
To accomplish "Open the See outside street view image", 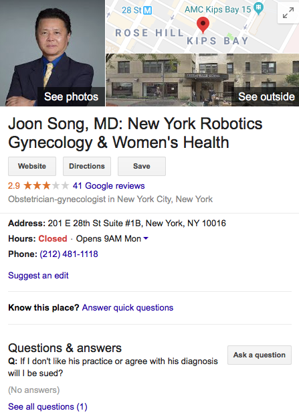I will (x=203, y=80).
